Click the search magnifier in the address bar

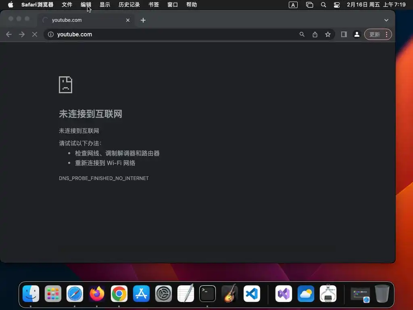tap(302, 35)
